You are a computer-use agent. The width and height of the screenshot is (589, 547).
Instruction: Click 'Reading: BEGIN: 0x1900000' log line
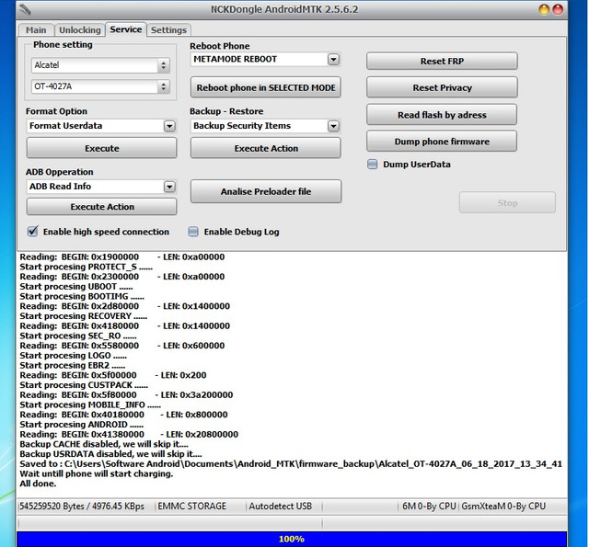(122, 256)
